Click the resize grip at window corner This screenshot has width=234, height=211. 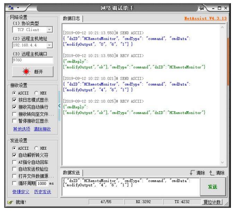(226, 204)
